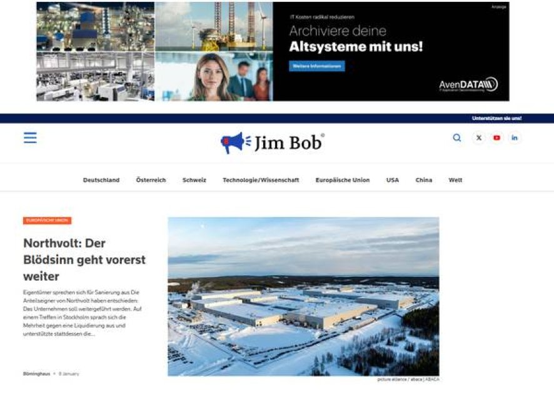This screenshot has width=554, height=395.
Task: Select the Deutschland menu item
Action: [x=101, y=180]
